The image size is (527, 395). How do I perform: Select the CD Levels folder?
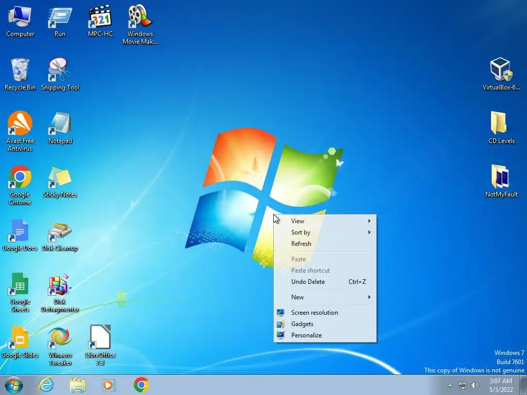[x=501, y=128]
